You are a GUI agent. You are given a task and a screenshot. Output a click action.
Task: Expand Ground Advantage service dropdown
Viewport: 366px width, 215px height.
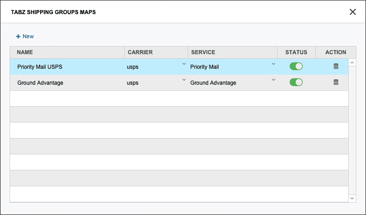pos(273,80)
